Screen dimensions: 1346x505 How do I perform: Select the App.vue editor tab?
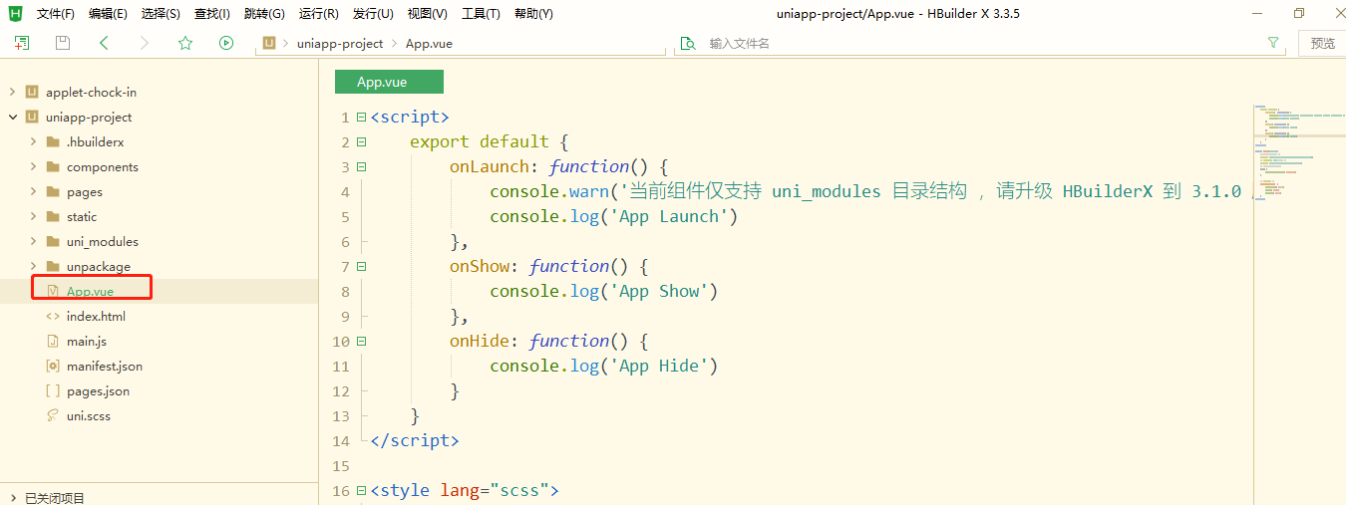coord(389,82)
